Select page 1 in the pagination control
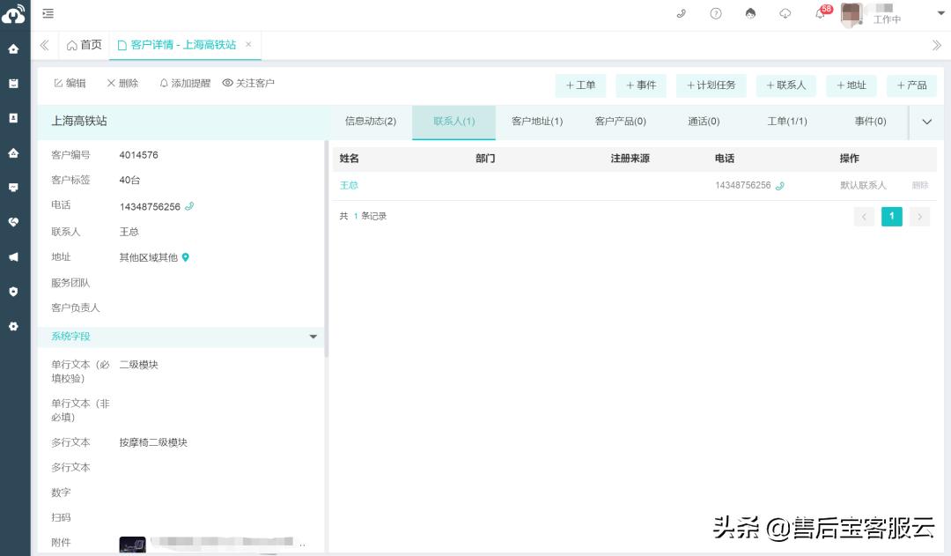The width and height of the screenshot is (951, 556). tap(892, 216)
